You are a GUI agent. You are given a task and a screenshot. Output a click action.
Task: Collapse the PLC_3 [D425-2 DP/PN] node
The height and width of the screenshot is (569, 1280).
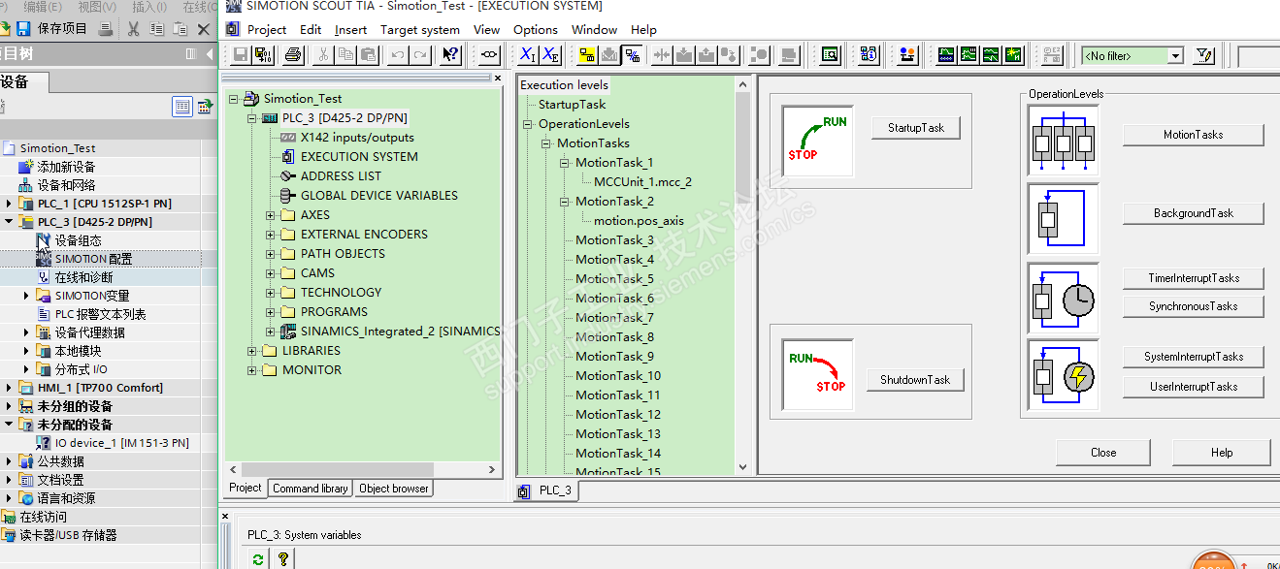click(x=251, y=118)
